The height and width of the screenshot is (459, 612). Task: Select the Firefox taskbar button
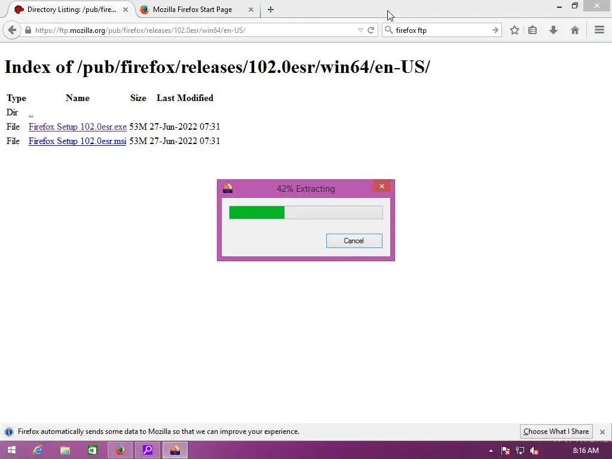120,450
